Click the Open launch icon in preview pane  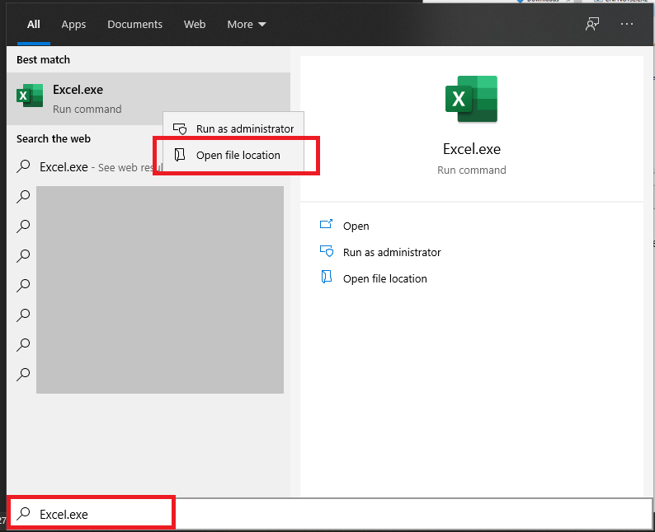point(326,224)
